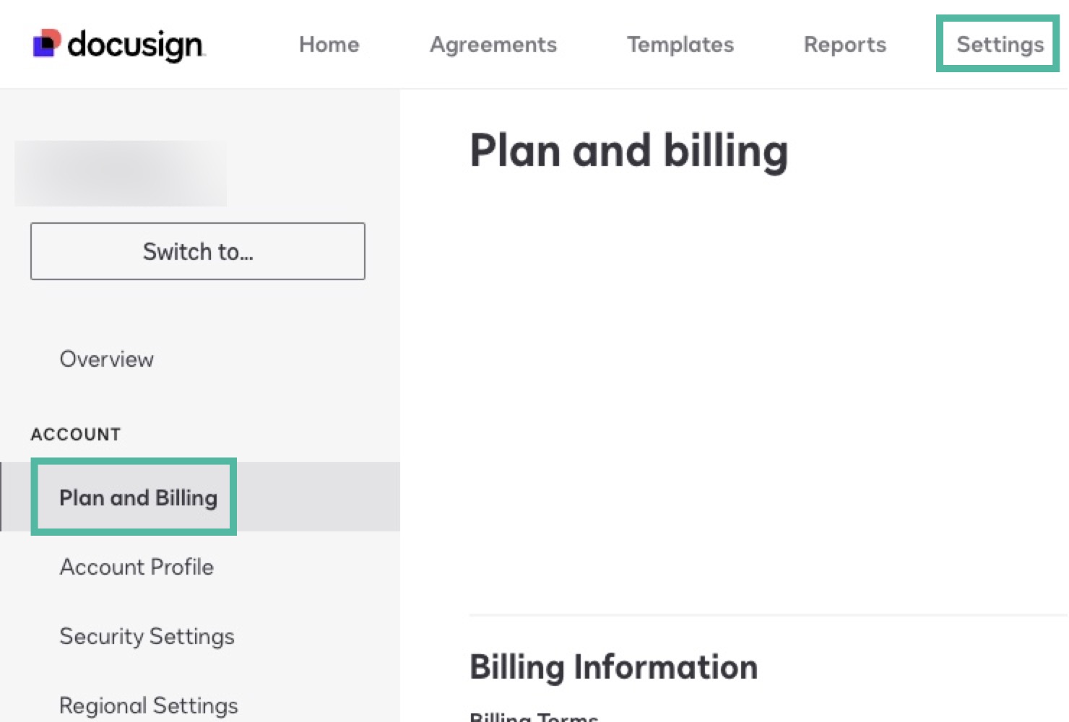Viewport: 1069px width, 722px height.
Task: Navigate to the Agreements section
Action: (x=493, y=44)
